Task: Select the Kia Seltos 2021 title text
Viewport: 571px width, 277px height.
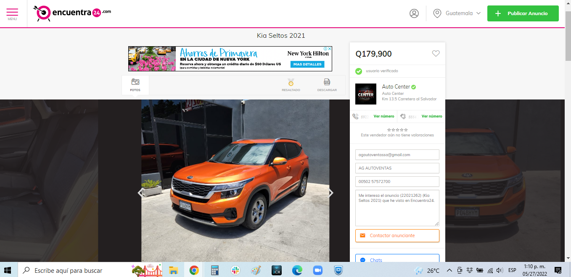Action: [281, 36]
